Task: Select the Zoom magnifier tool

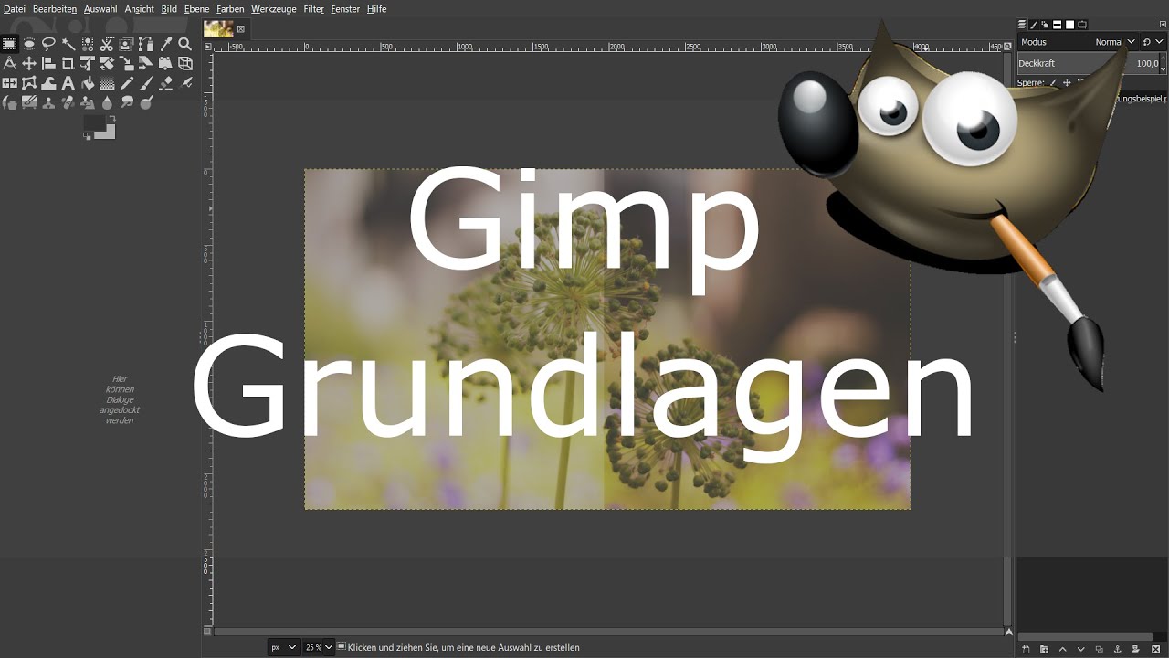Action: tap(184, 44)
